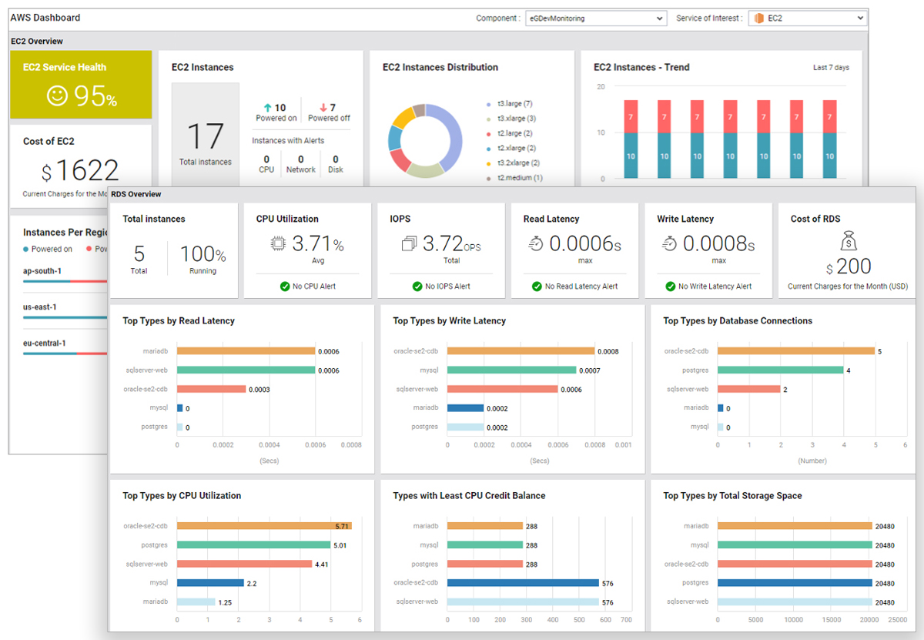The width and height of the screenshot is (924, 640).
Task: Click the green check beside No Read Latency Alert
Action: coord(537,286)
